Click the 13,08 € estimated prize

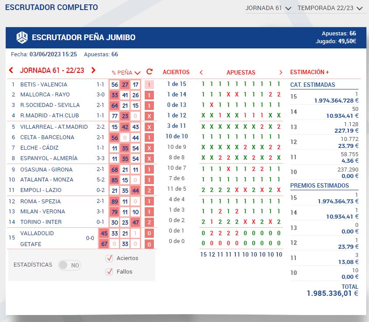pyautogui.click(x=348, y=262)
